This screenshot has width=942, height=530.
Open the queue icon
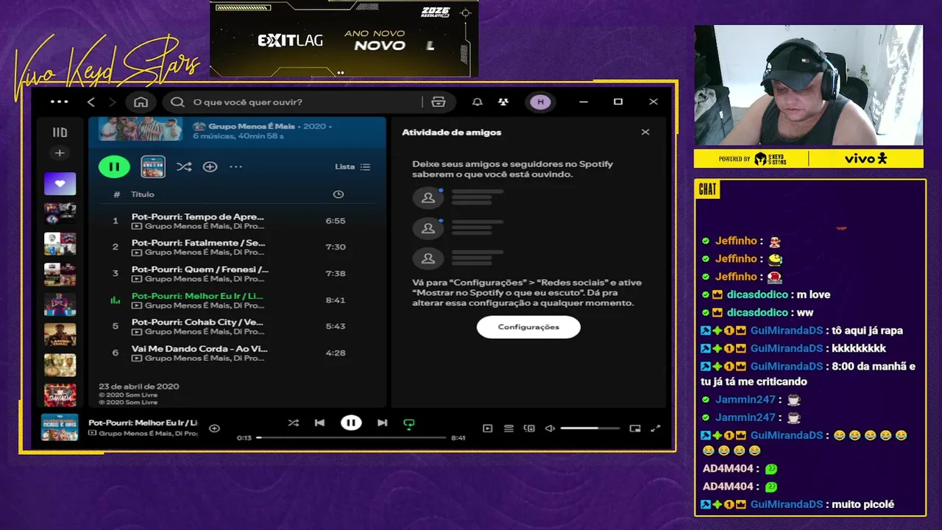coord(508,428)
